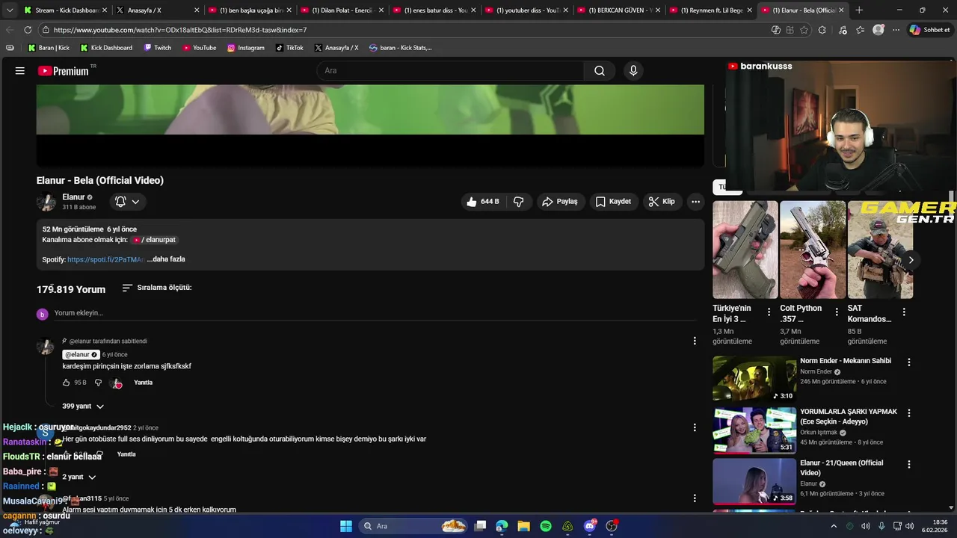Screen dimensions: 957x538
Task: Create a clip with Klip button
Action: click(x=662, y=202)
